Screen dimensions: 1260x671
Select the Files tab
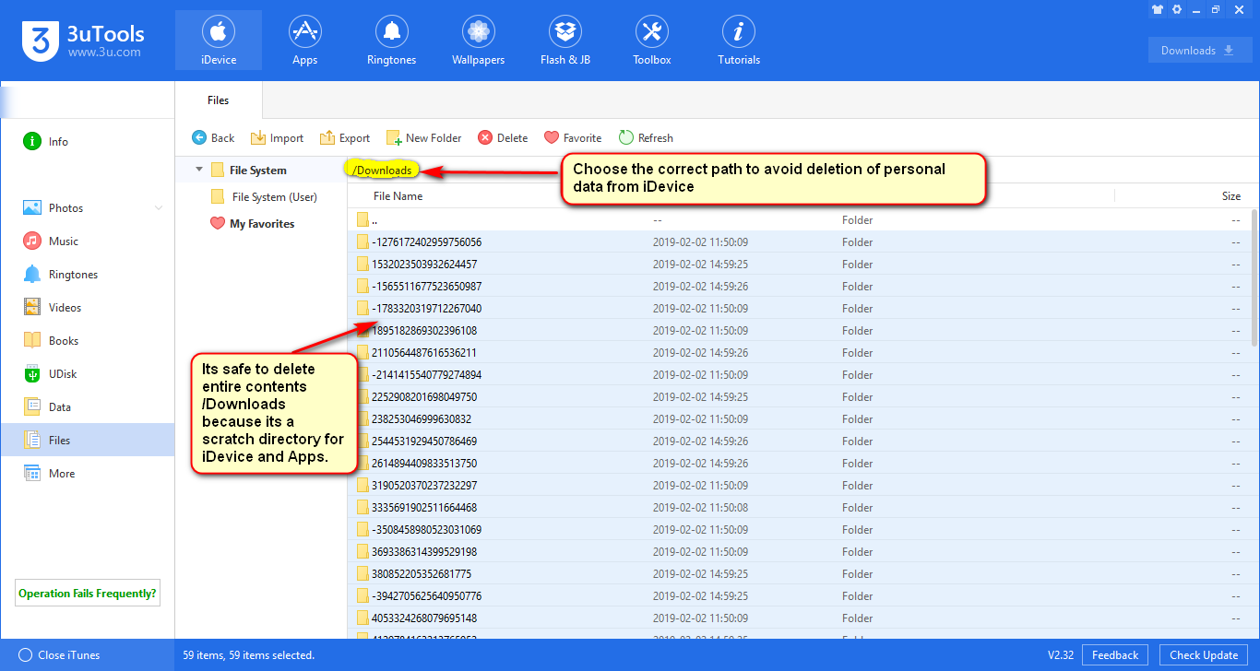click(x=219, y=100)
